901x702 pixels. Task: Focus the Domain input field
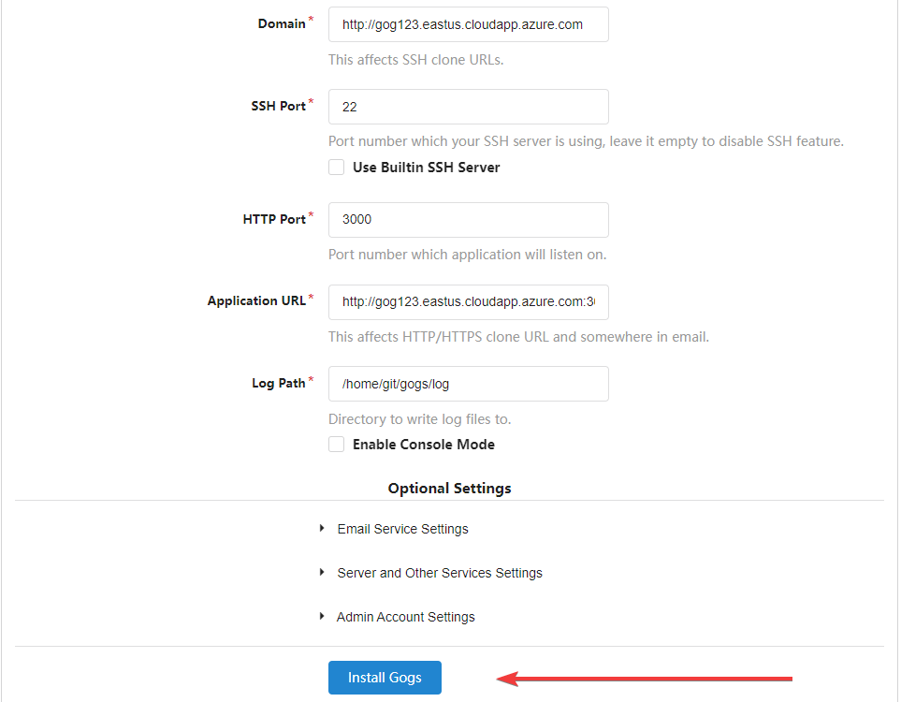tap(469, 24)
